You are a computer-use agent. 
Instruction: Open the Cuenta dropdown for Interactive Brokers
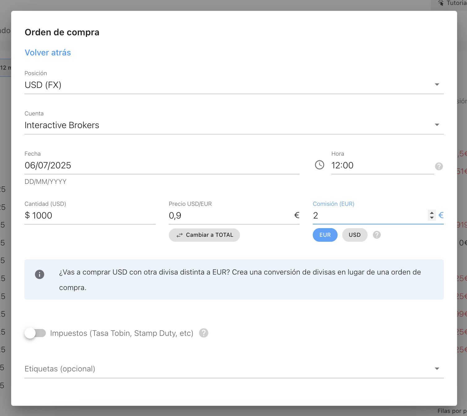tap(437, 124)
